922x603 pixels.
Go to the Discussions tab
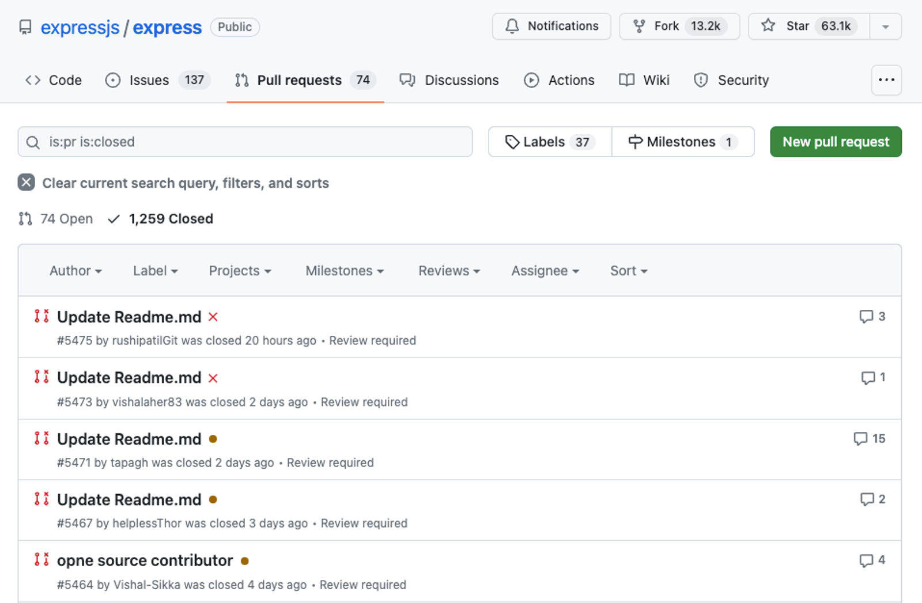[449, 80]
